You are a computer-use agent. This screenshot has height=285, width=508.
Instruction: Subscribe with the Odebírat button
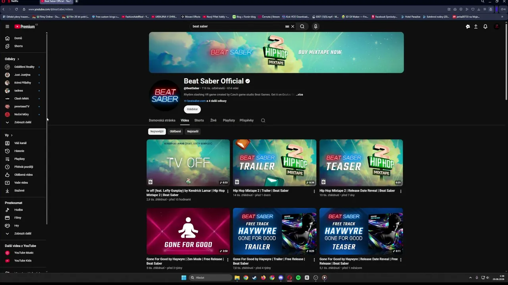click(x=192, y=109)
